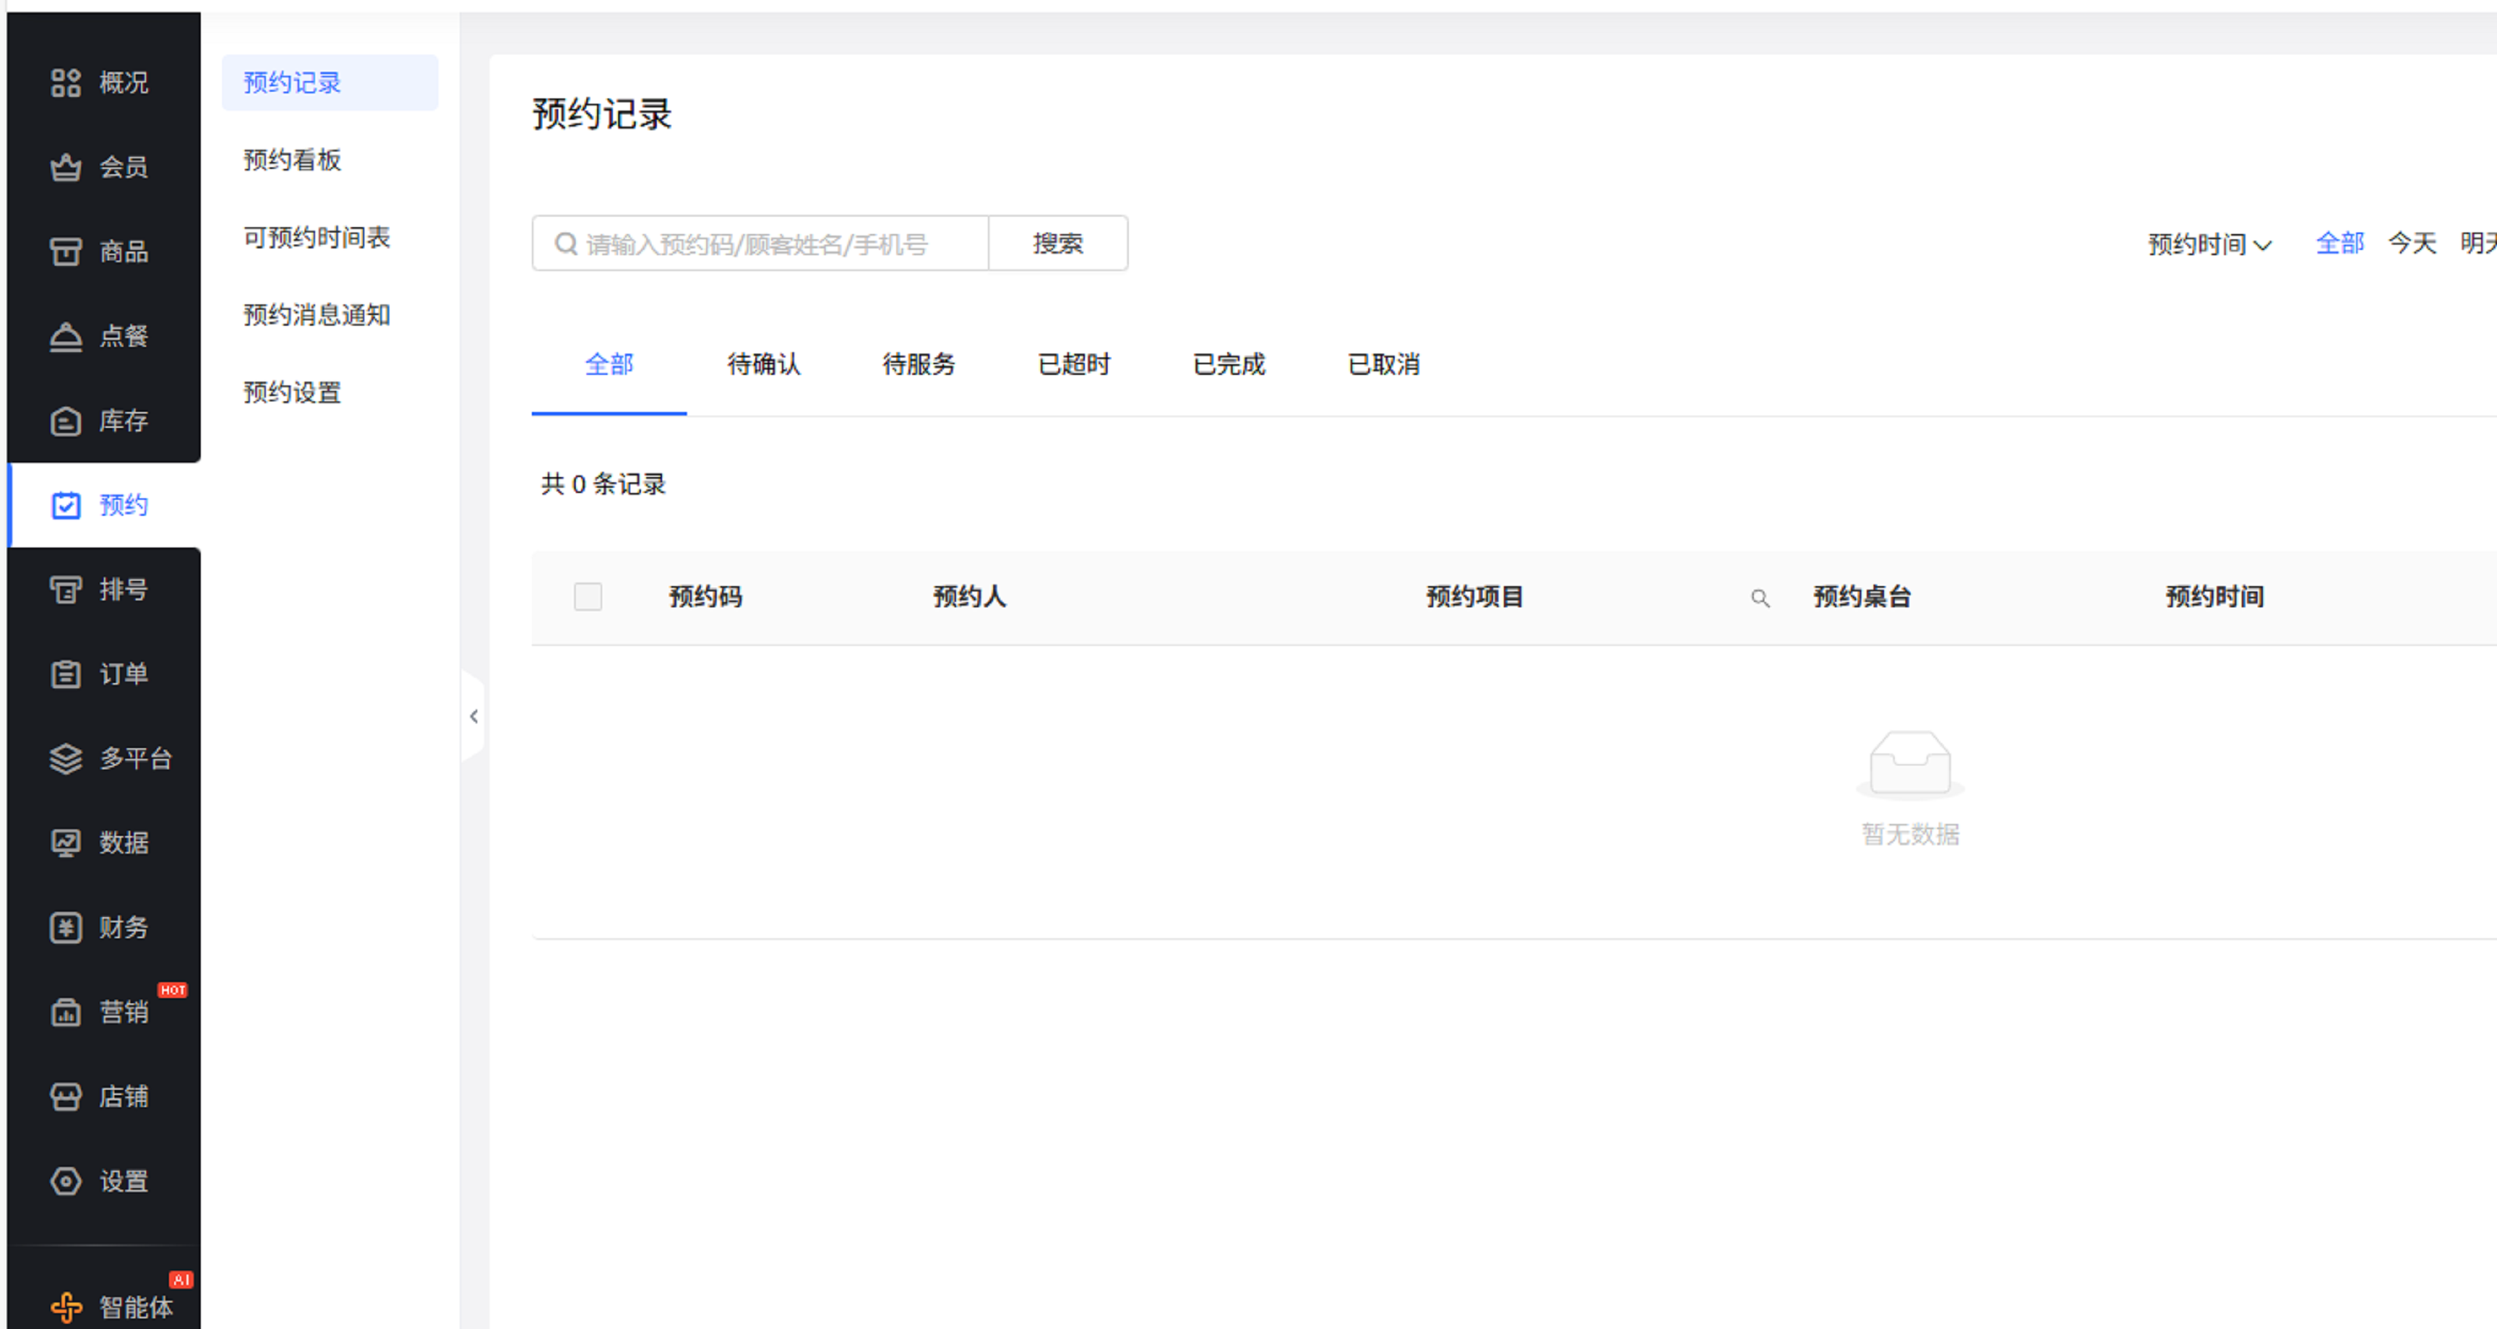Screen dimensions: 2497x1329
Task: Toggle the select-all checkbox in table header
Action: (x=587, y=597)
